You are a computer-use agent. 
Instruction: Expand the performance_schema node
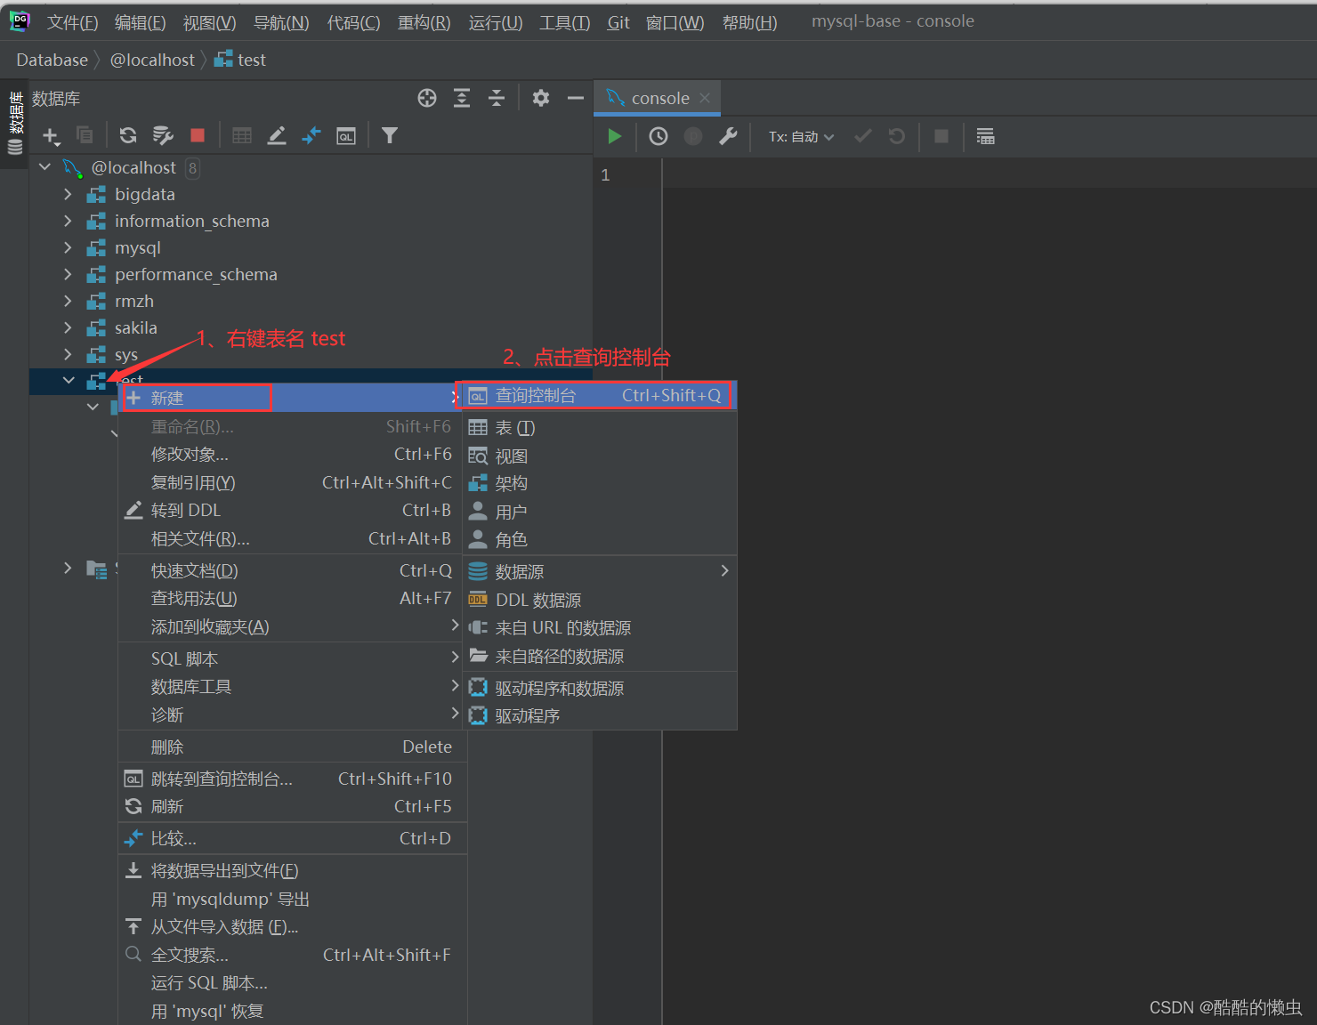point(68,274)
